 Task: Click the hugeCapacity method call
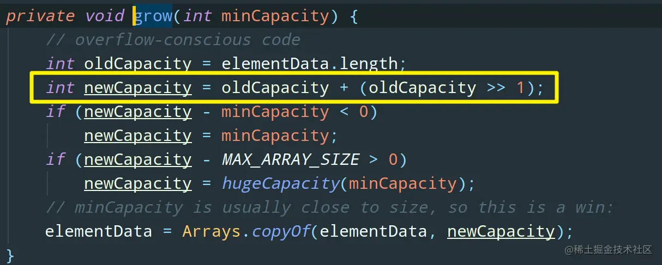tap(280, 183)
